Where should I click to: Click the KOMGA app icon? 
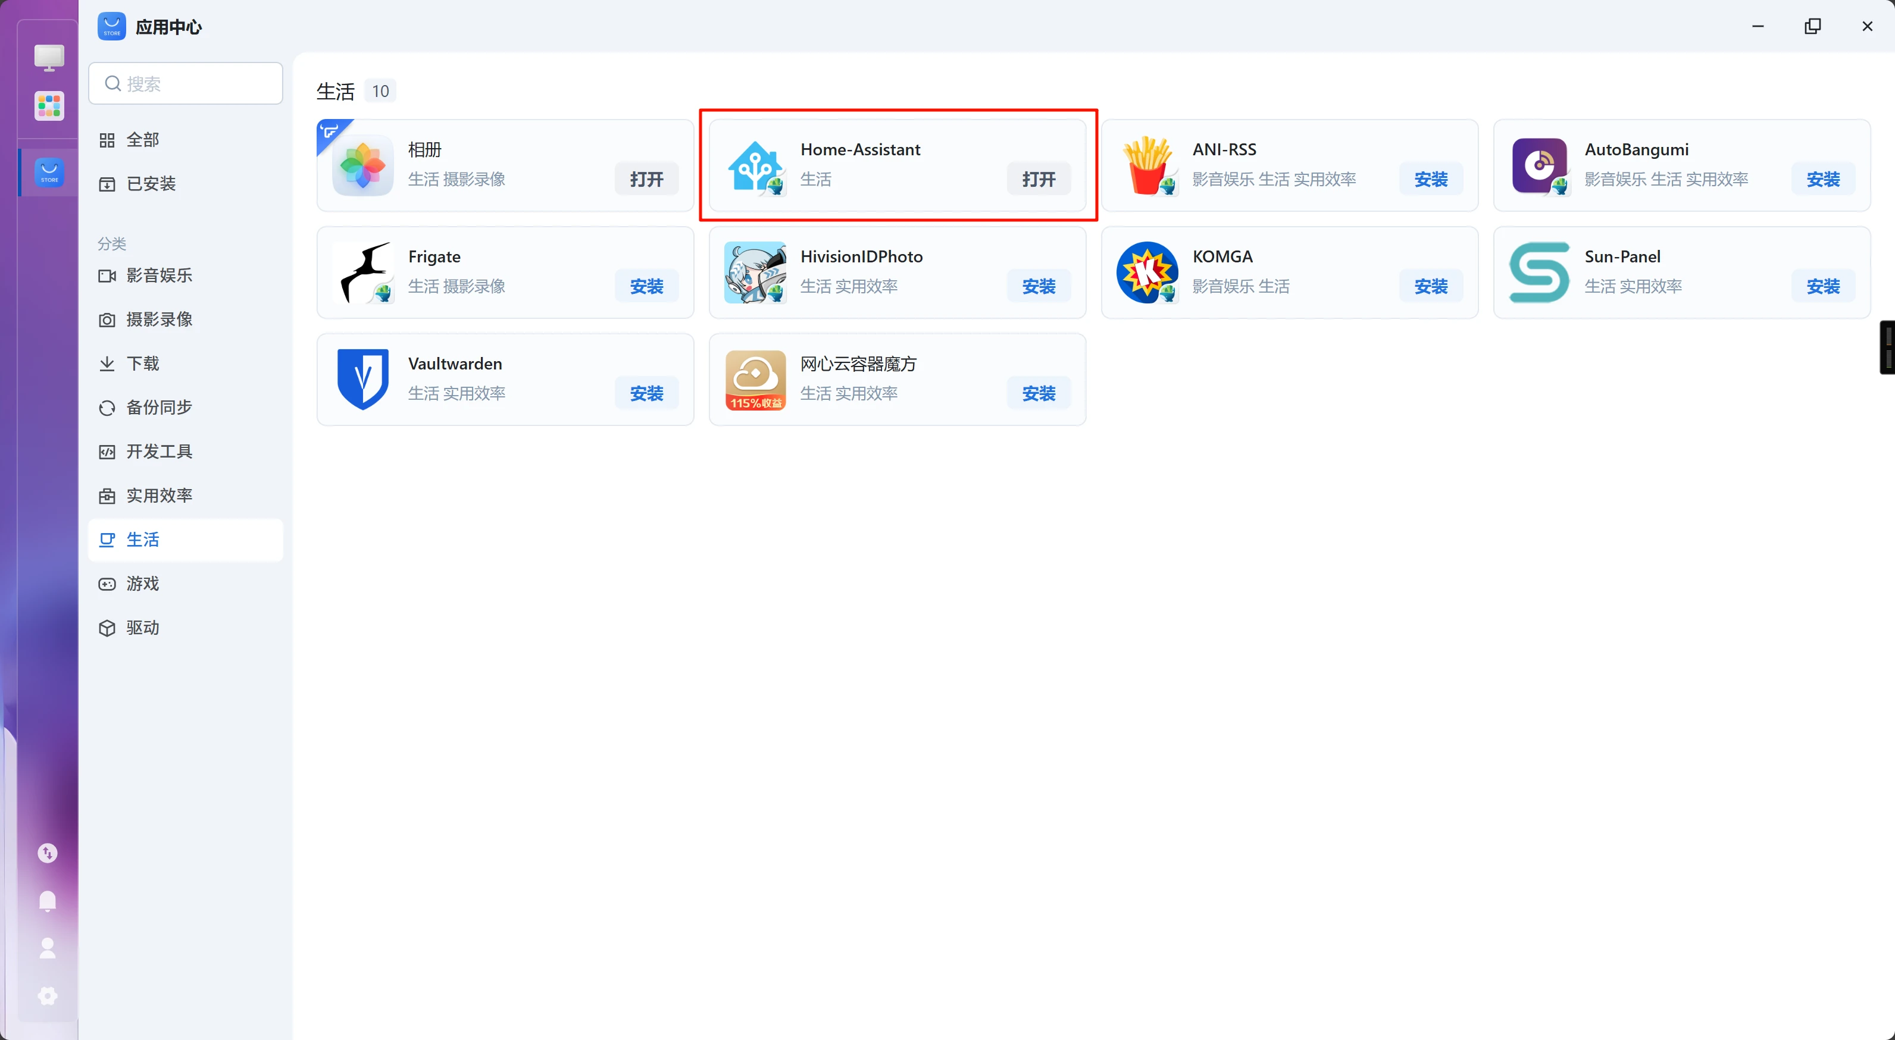point(1147,273)
